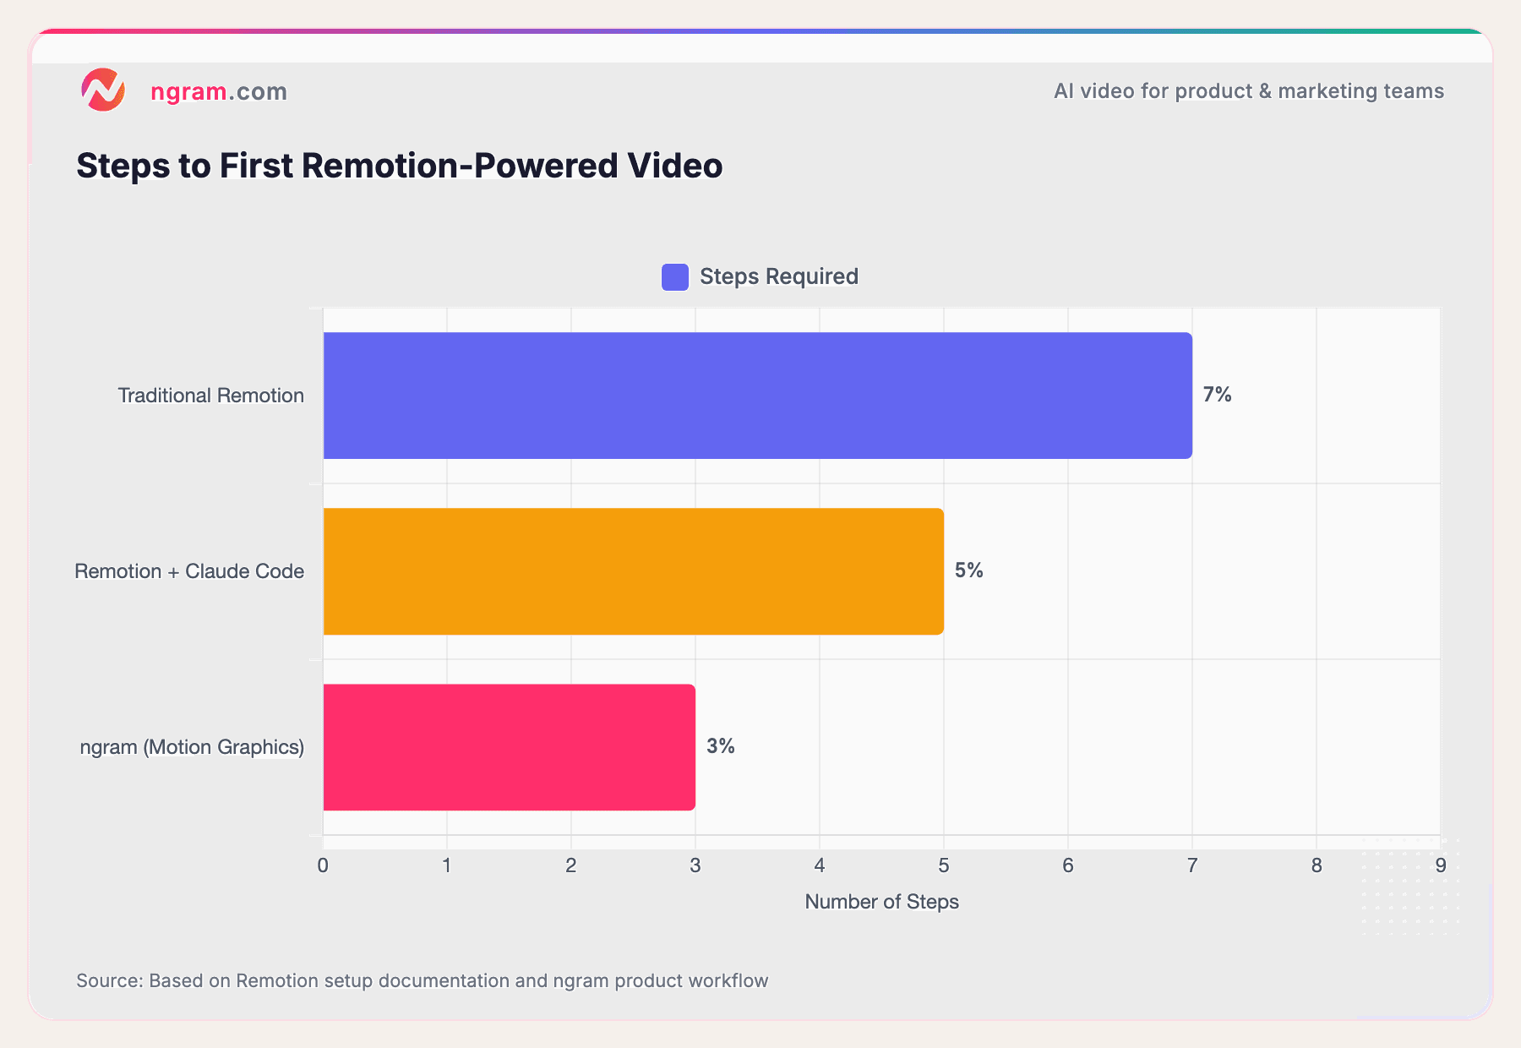Screen dimensions: 1521x1048
Task: Click the 'ngram (Motion Graphics)' axis label
Action: point(193,747)
